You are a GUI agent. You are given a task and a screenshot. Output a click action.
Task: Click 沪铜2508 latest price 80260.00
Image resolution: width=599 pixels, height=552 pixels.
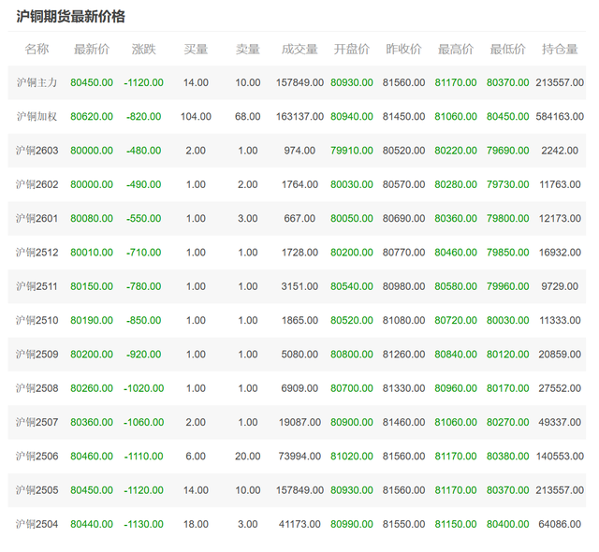pyautogui.click(x=92, y=388)
